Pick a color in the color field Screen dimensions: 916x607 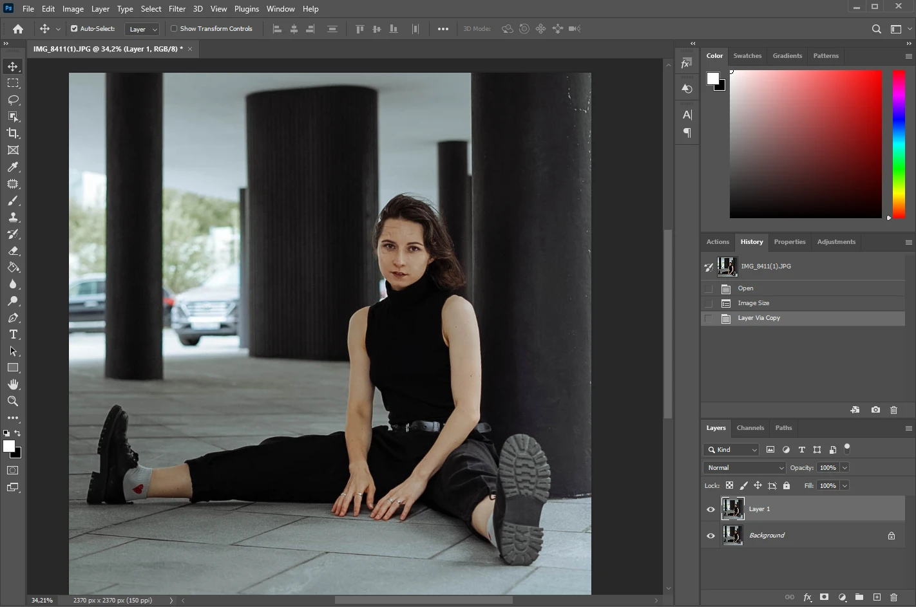tap(805, 144)
